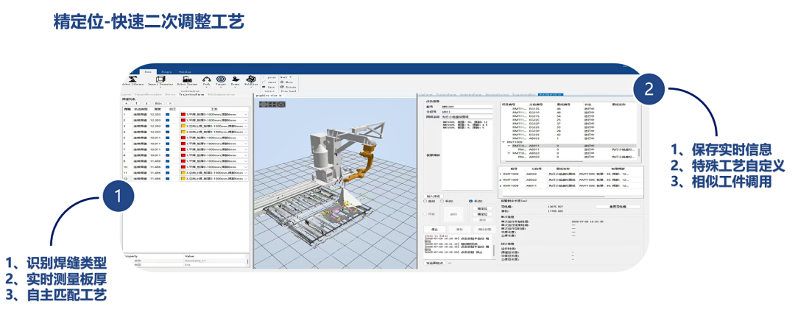This screenshot has height=315, width=795.
Task: Click the Import Geometry icon
Action: (x=159, y=80)
